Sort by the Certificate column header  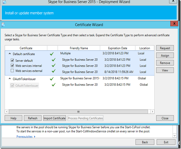[x=26, y=48]
